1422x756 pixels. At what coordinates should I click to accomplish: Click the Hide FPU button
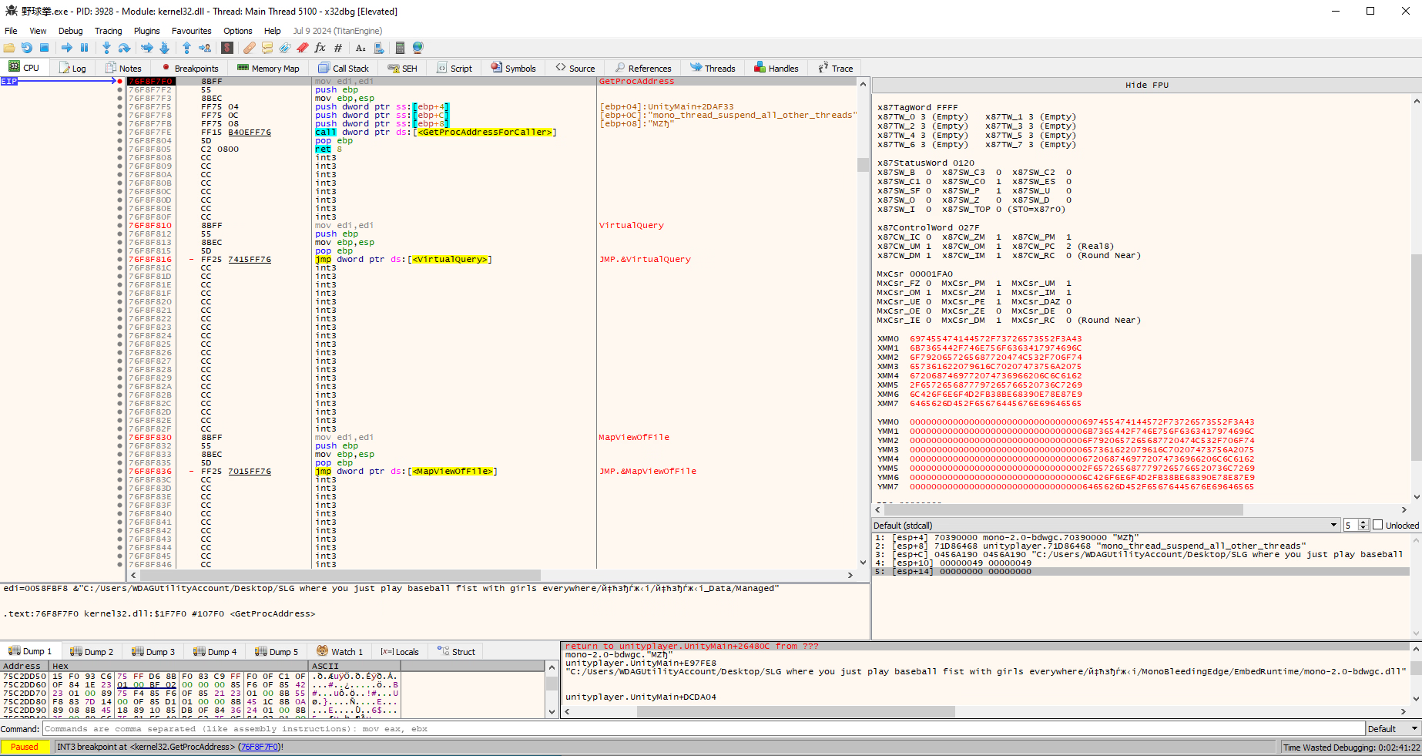1146,85
